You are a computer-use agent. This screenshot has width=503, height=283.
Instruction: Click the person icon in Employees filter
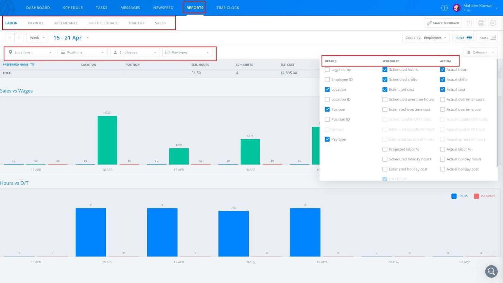115,52
